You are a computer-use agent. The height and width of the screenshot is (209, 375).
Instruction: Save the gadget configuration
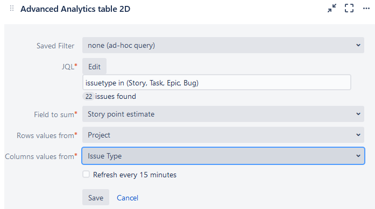[96, 197]
